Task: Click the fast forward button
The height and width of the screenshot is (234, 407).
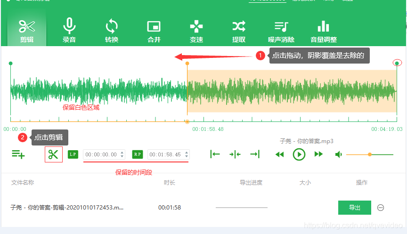Action: (x=318, y=154)
